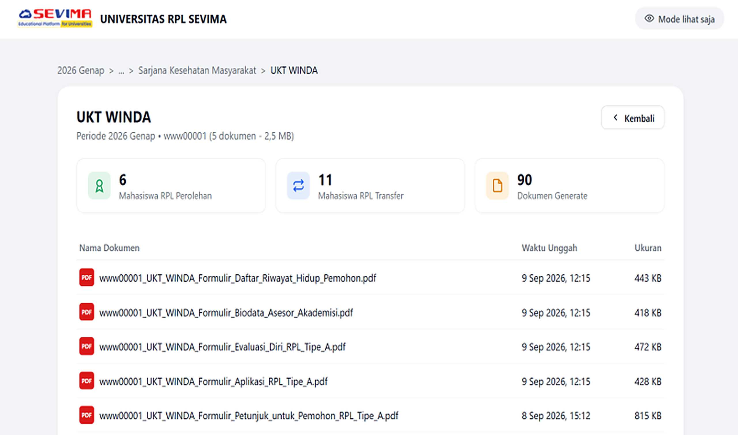Click the Nama Dokumen column header
This screenshot has width=738, height=435.
pyautogui.click(x=109, y=248)
